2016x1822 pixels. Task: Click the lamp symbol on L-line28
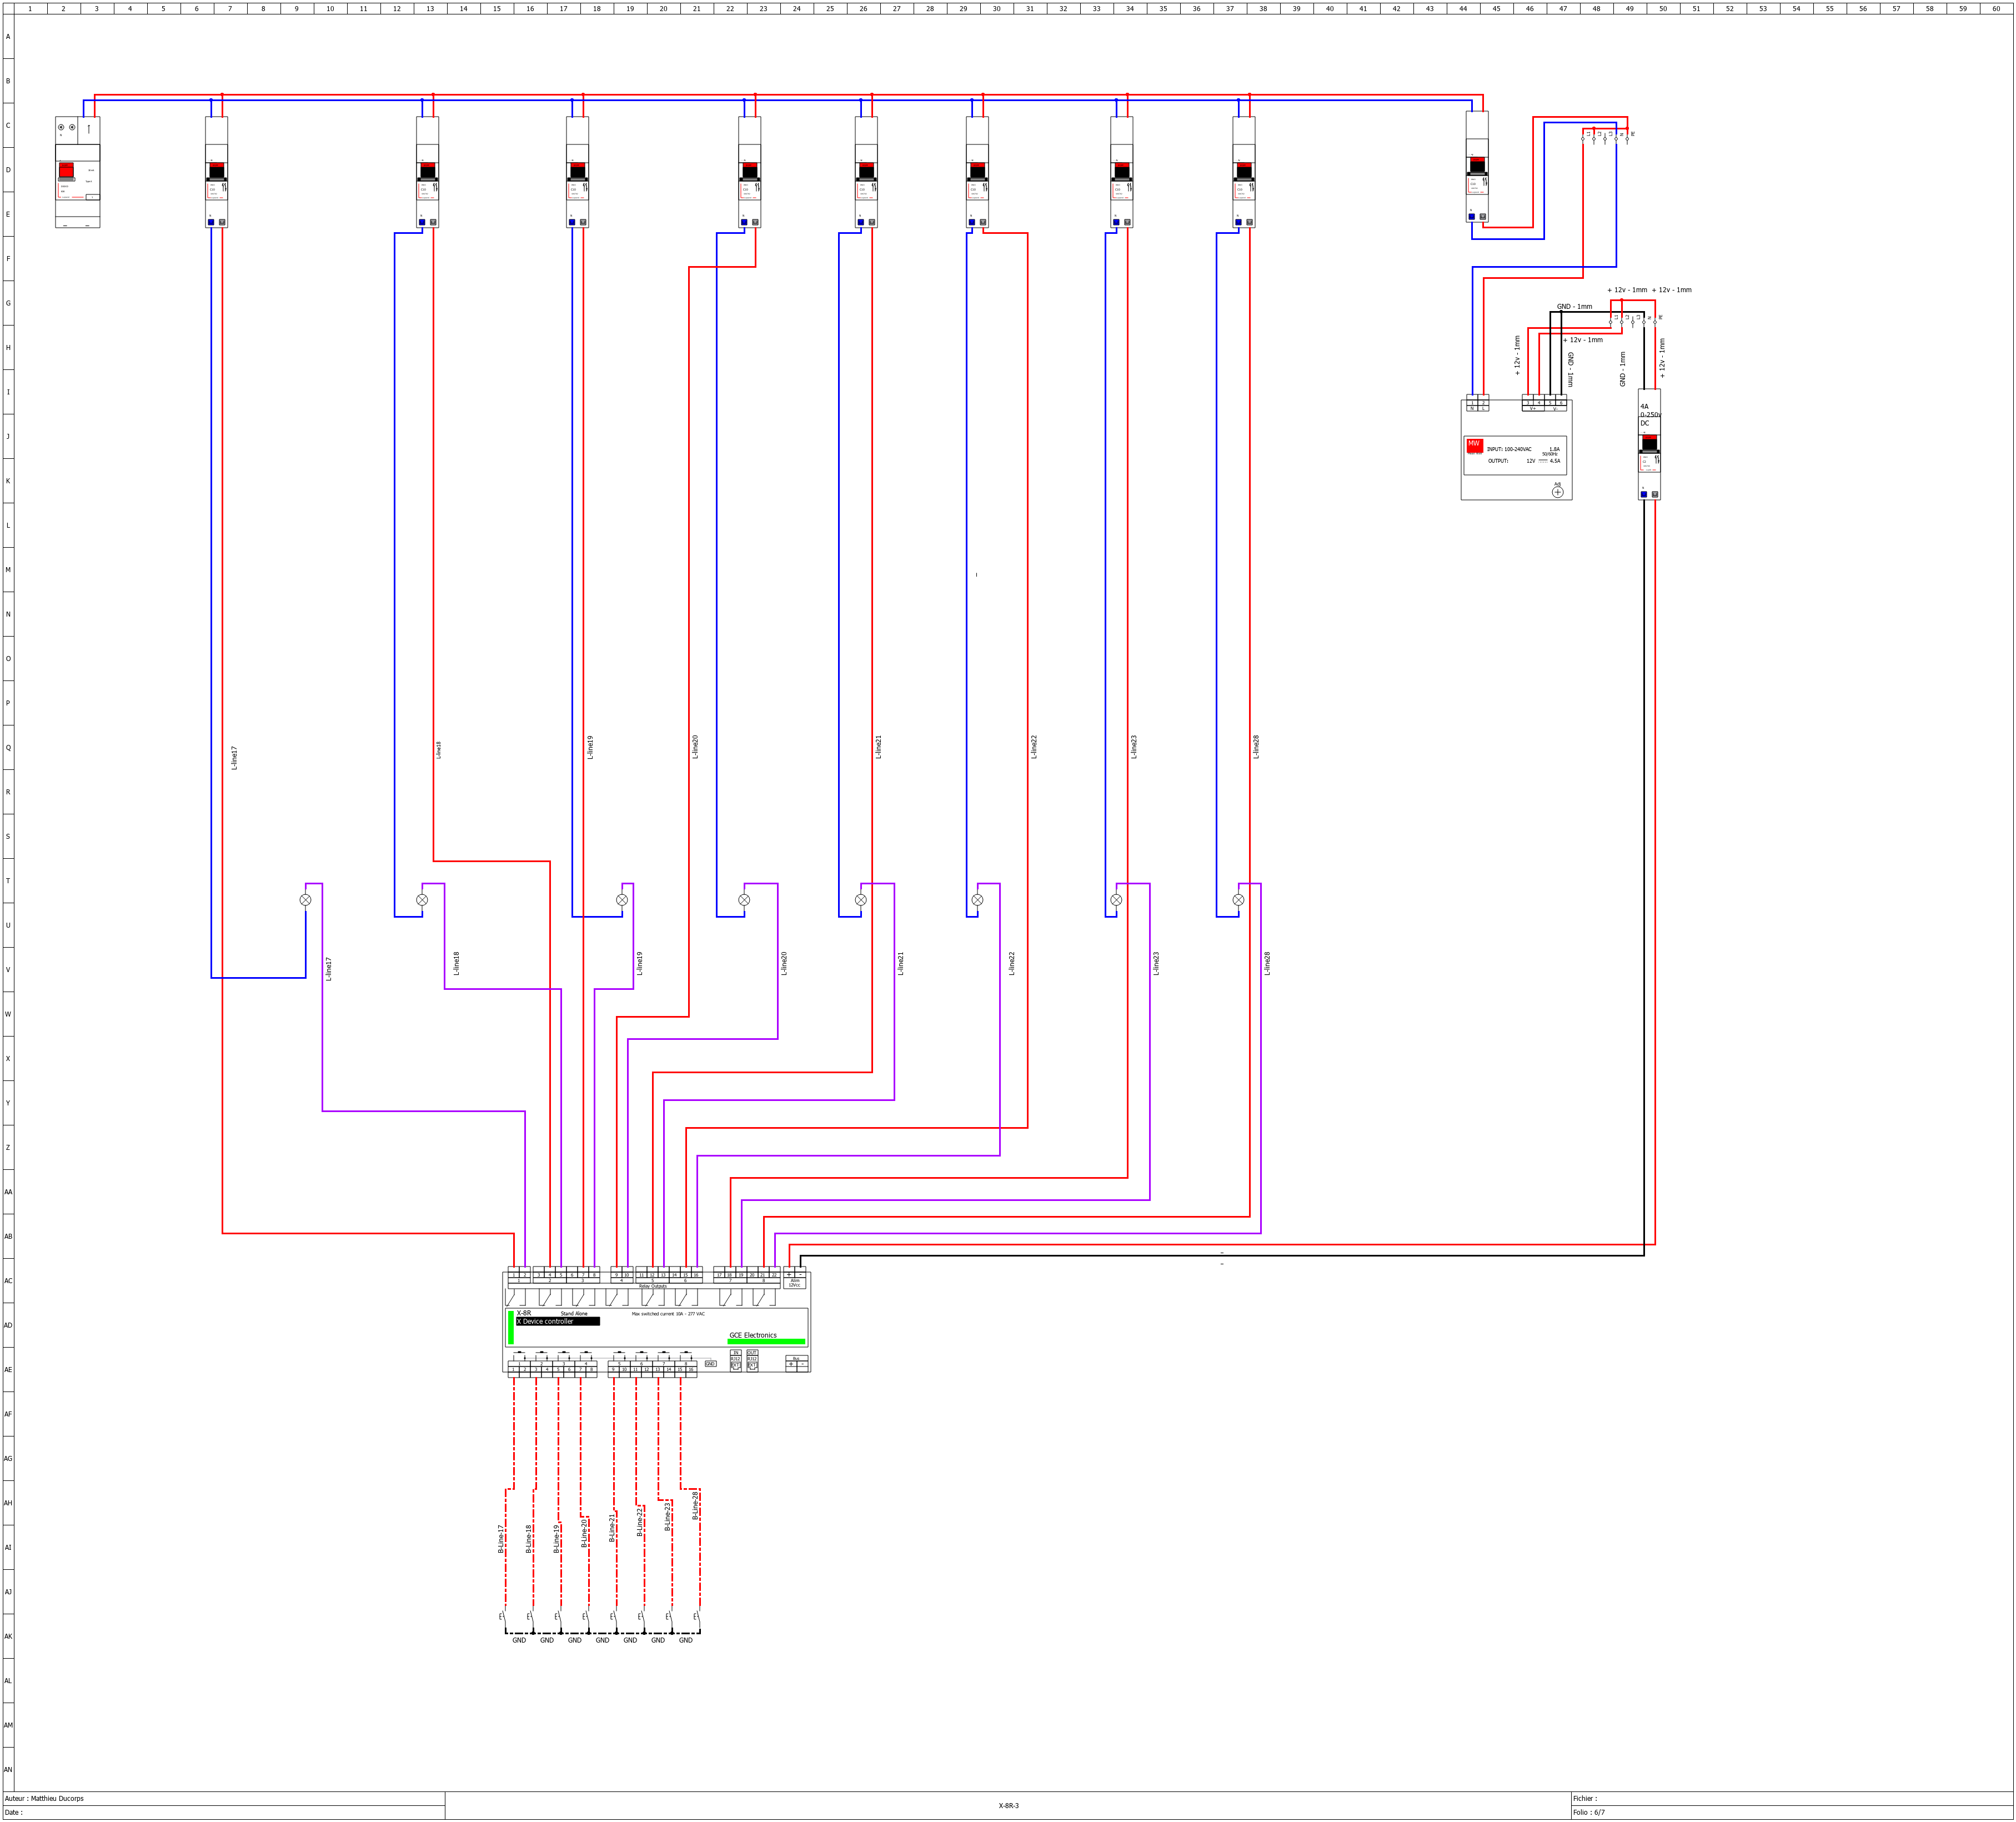(x=1238, y=900)
